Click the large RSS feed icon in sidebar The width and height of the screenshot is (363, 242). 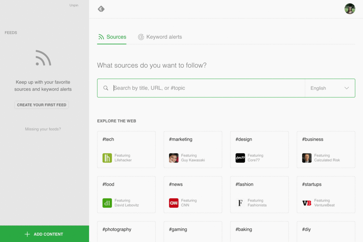point(43,58)
